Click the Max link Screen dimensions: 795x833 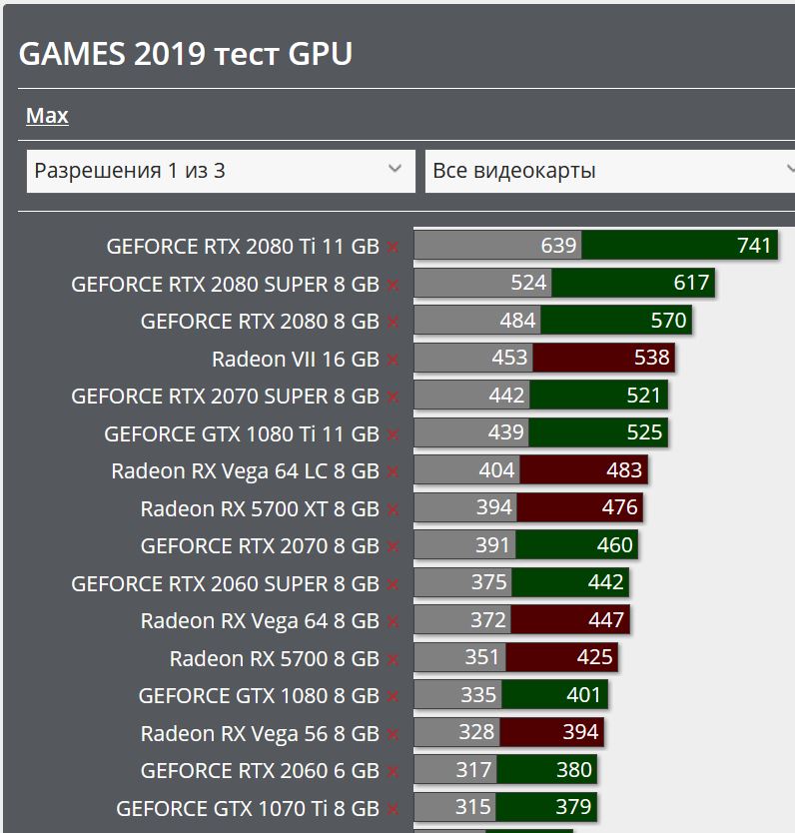[x=47, y=116]
